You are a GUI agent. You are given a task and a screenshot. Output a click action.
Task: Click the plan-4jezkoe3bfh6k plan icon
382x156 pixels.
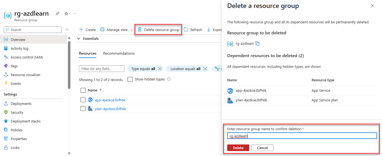click(x=90, y=108)
